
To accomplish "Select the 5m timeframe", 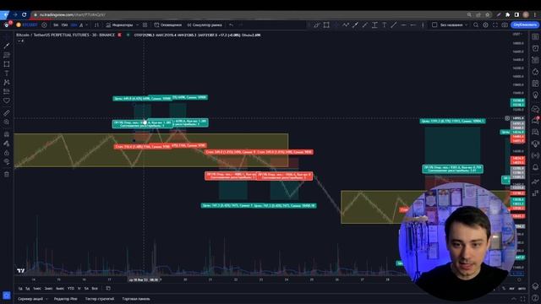I will click(x=56, y=24).
